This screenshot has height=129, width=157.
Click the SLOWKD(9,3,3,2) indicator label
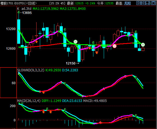(x=31, y=70)
